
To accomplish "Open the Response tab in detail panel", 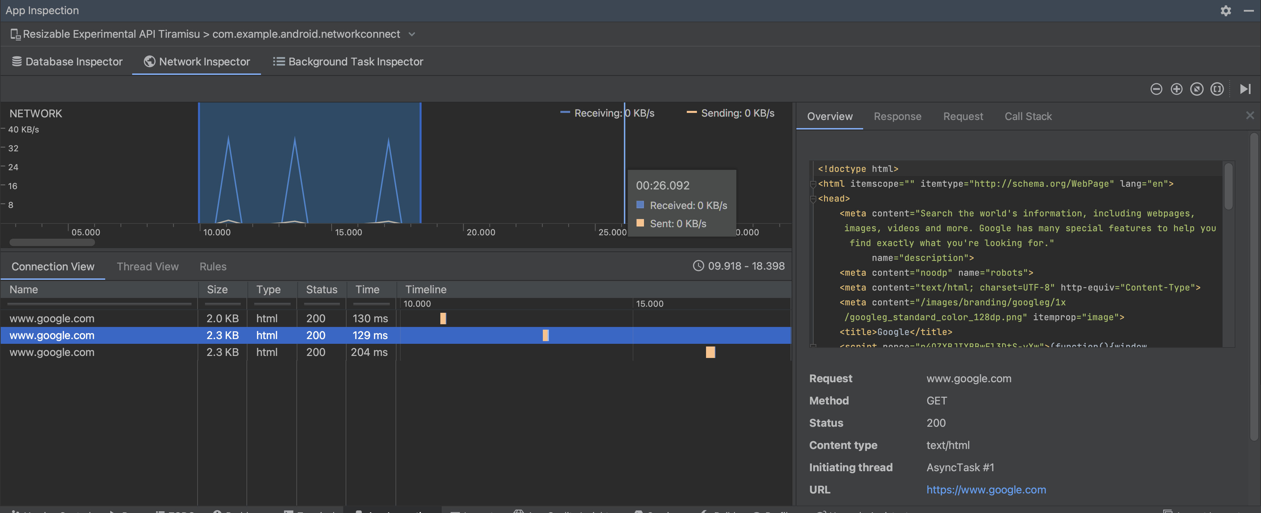I will click(x=898, y=117).
